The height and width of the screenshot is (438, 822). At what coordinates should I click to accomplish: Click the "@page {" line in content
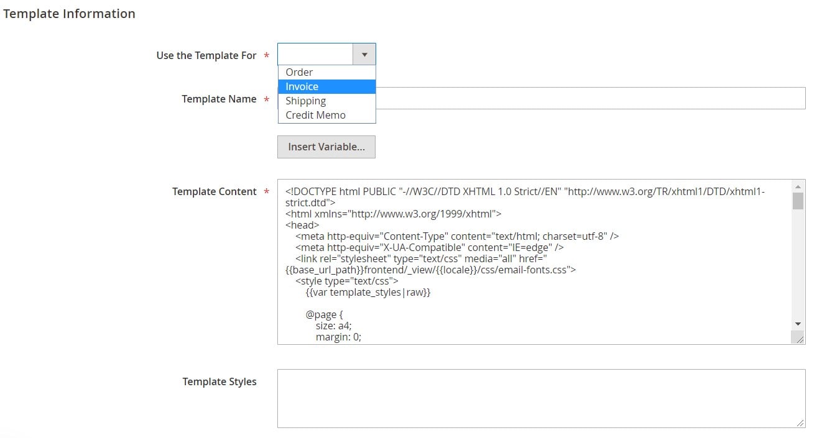324,314
